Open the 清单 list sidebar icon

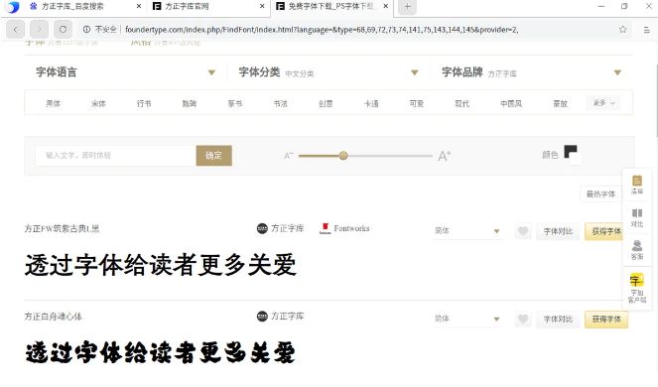[637, 185]
